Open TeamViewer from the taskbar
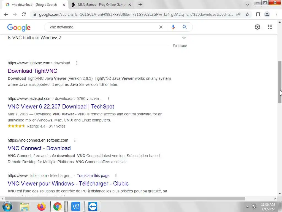282x212 pixels. (93, 206)
